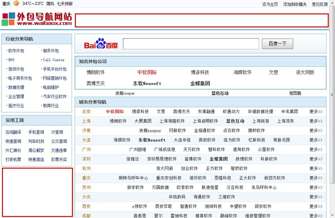The width and height of the screenshot is (335, 218).
Task: Open the Call Center category
Action: point(54,60)
